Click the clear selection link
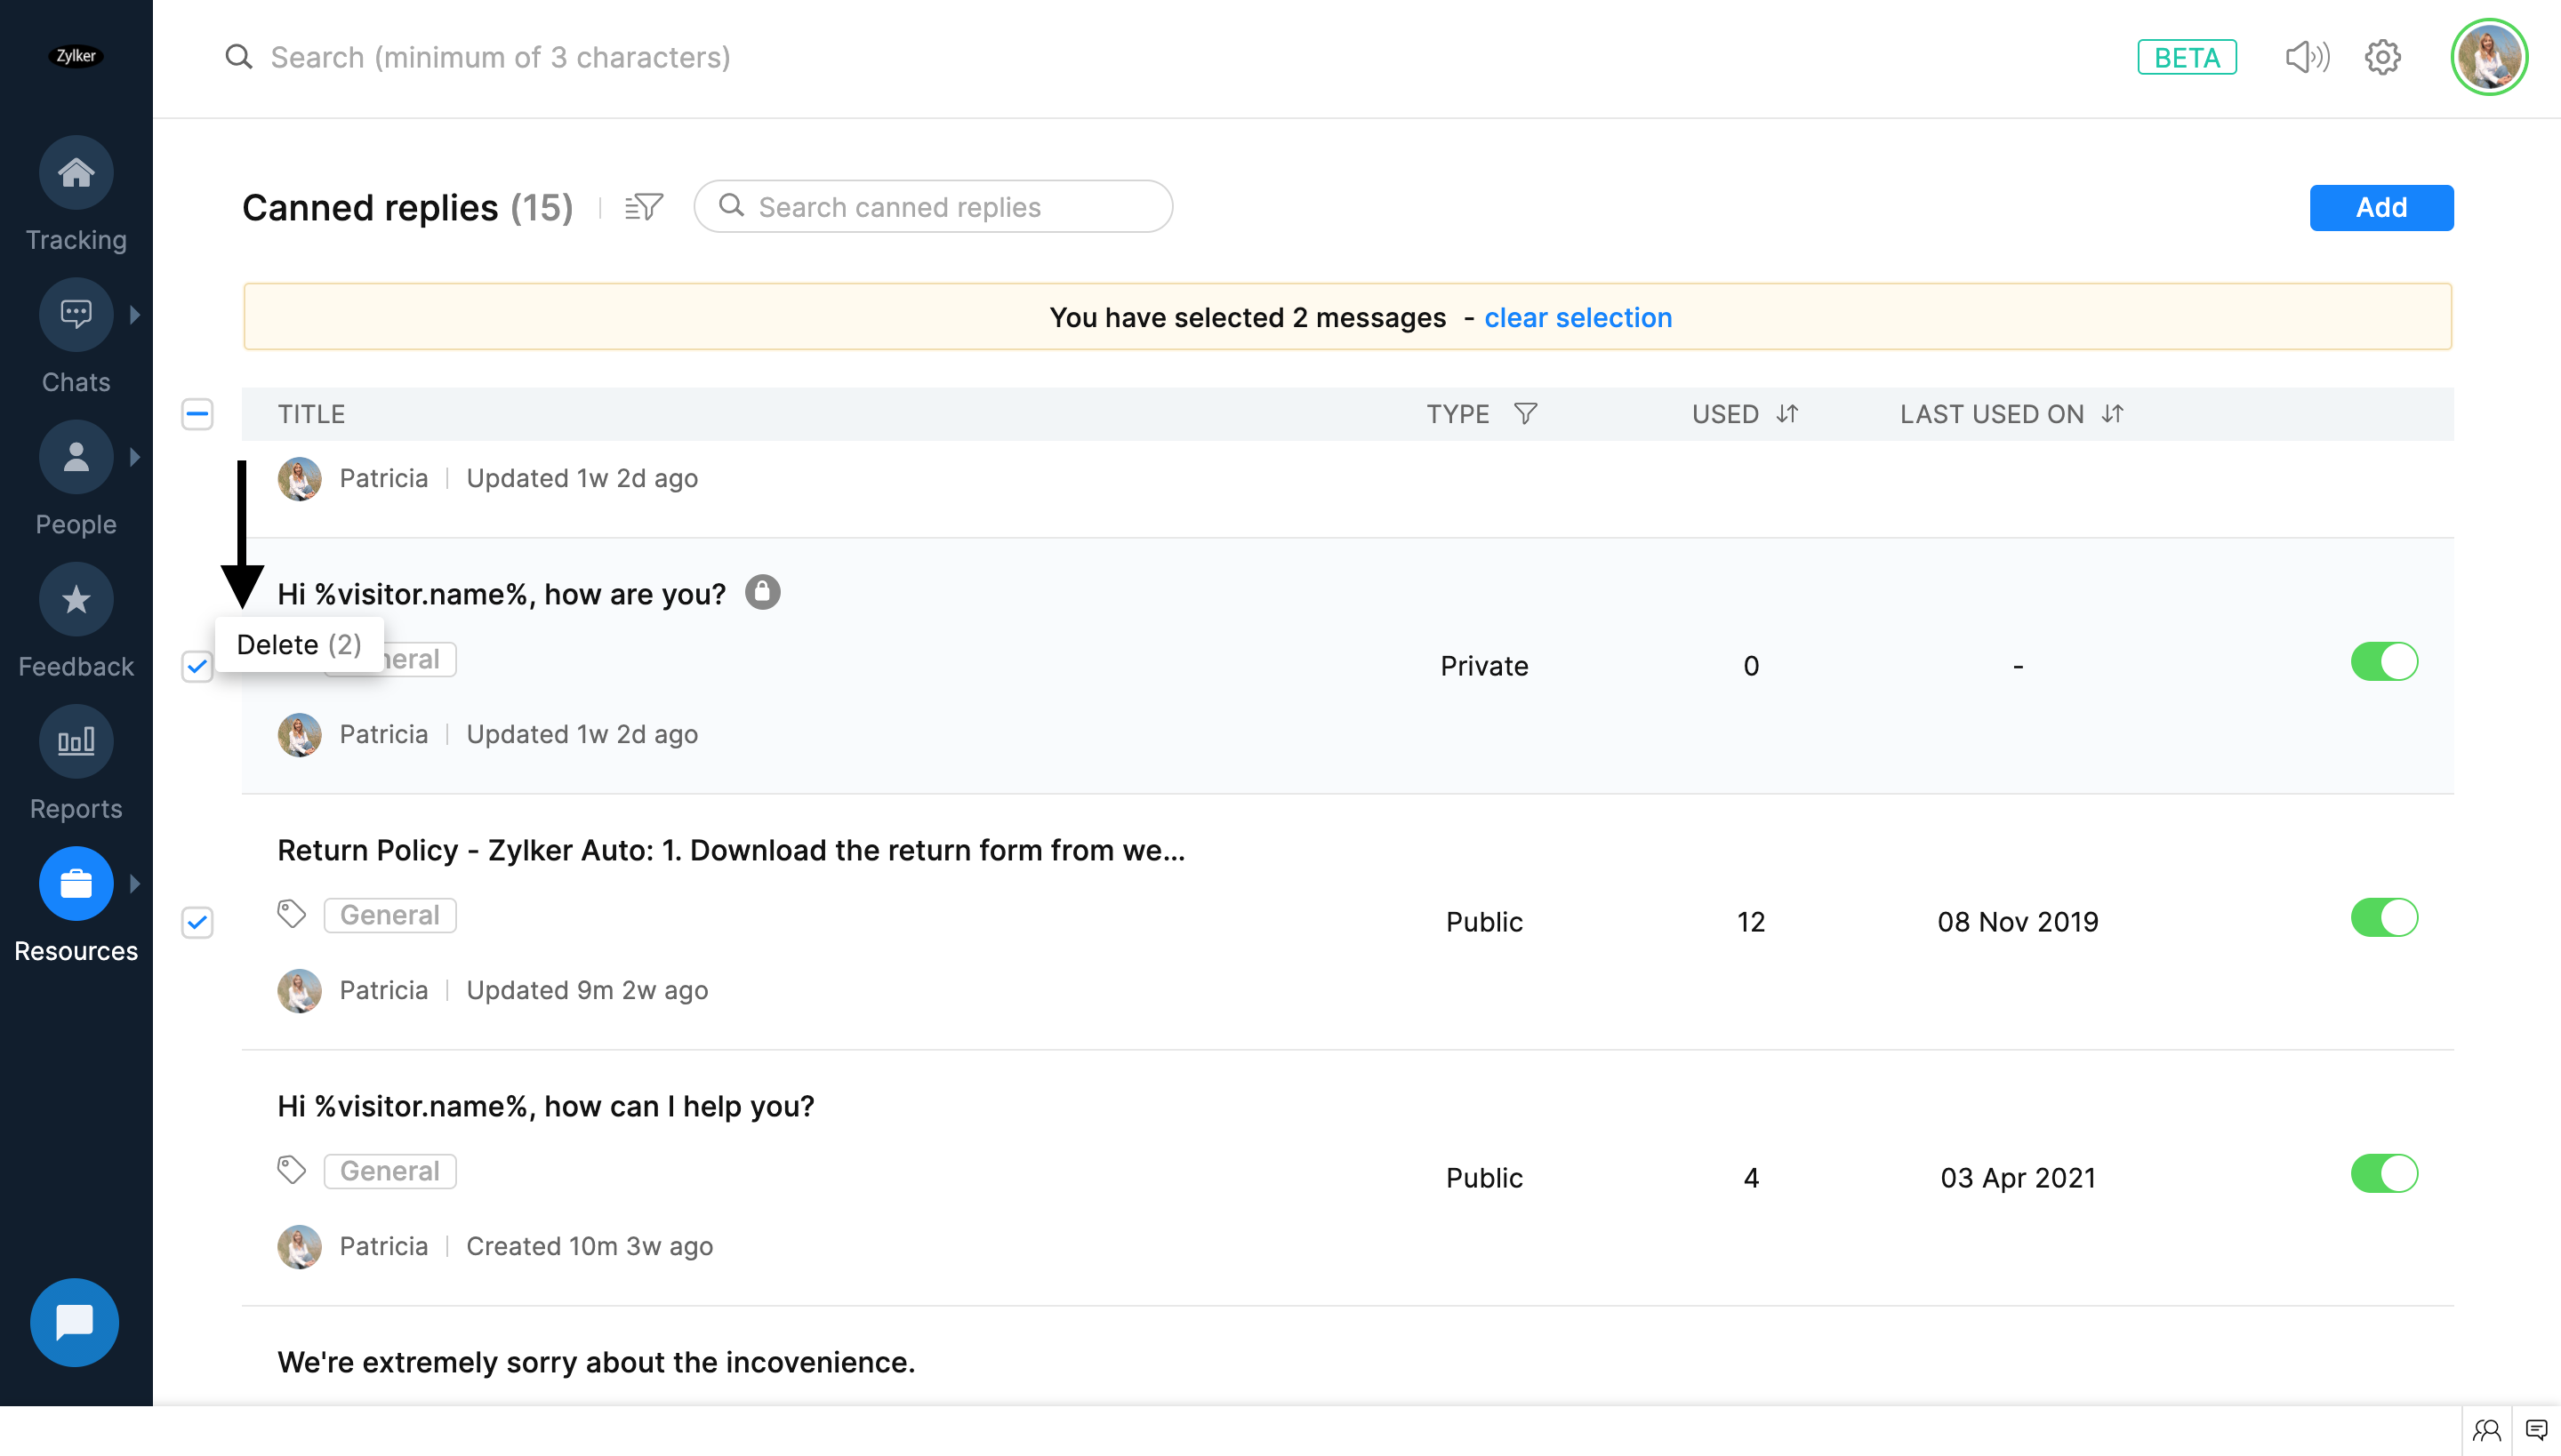This screenshot has height=1456, width=2561. point(1578,317)
